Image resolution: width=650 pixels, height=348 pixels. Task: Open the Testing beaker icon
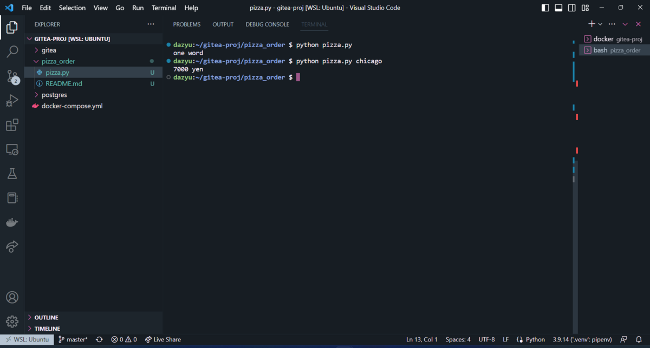[x=12, y=174]
